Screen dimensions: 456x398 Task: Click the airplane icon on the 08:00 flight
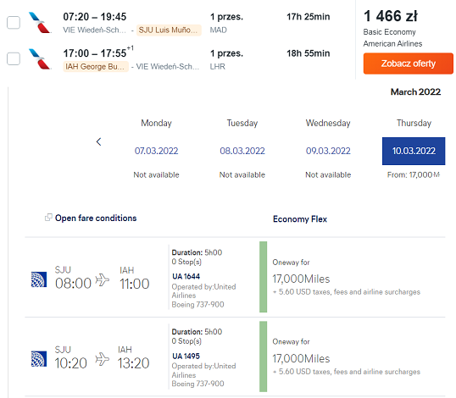102,280
